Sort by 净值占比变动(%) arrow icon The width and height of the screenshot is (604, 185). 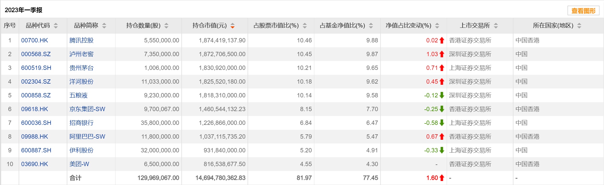[x=437, y=26]
